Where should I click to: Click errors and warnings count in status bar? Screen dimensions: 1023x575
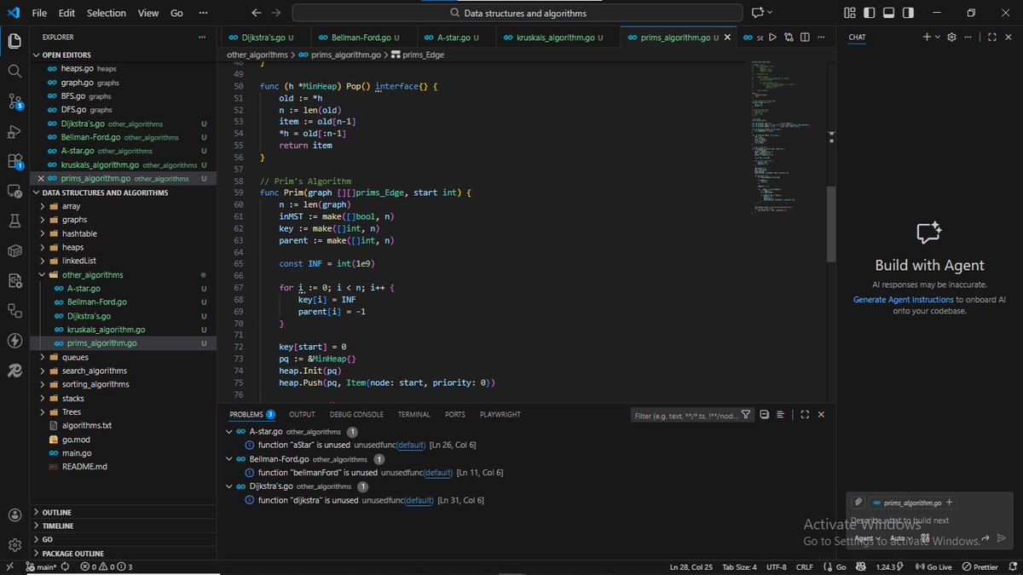coord(107,567)
